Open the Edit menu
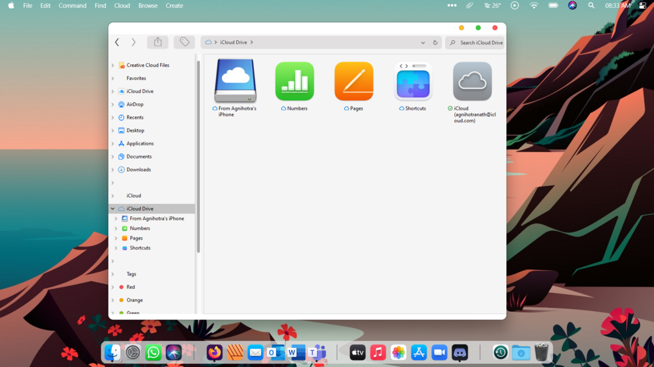 coord(46,6)
